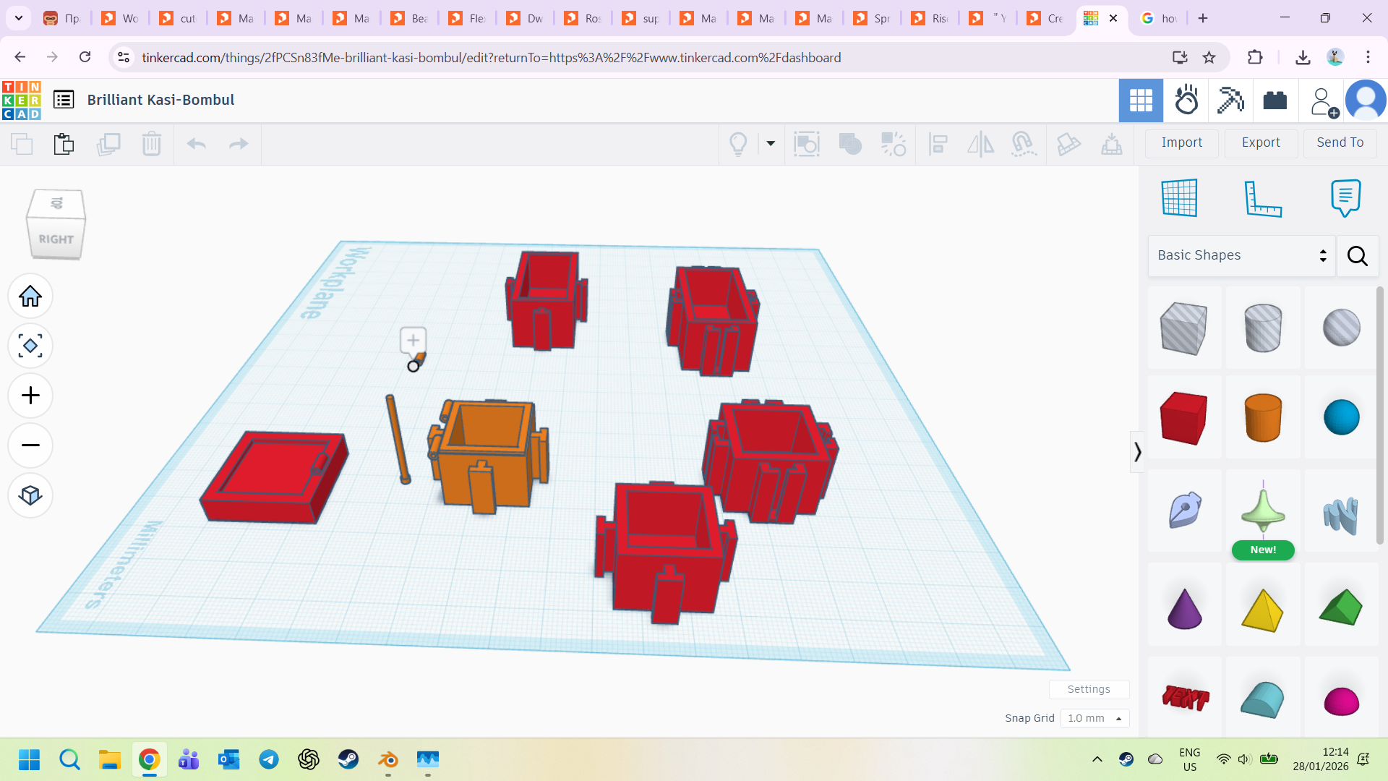Click the Tinkercad logo

[22, 100]
